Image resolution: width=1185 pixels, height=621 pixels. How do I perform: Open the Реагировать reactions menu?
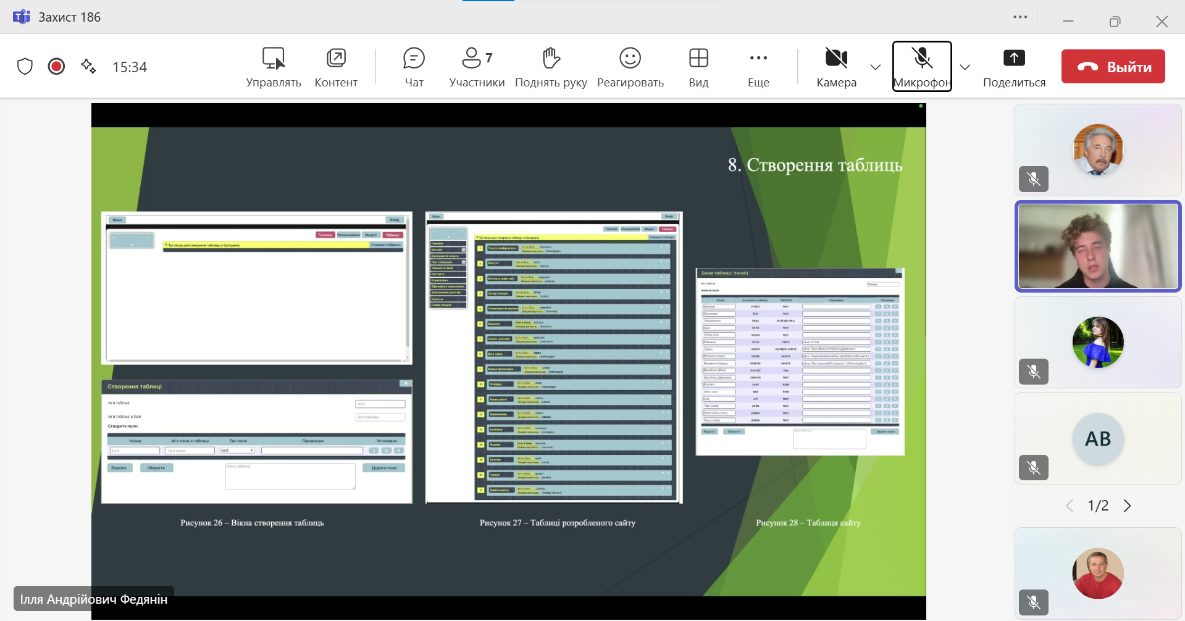(x=630, y=67)
